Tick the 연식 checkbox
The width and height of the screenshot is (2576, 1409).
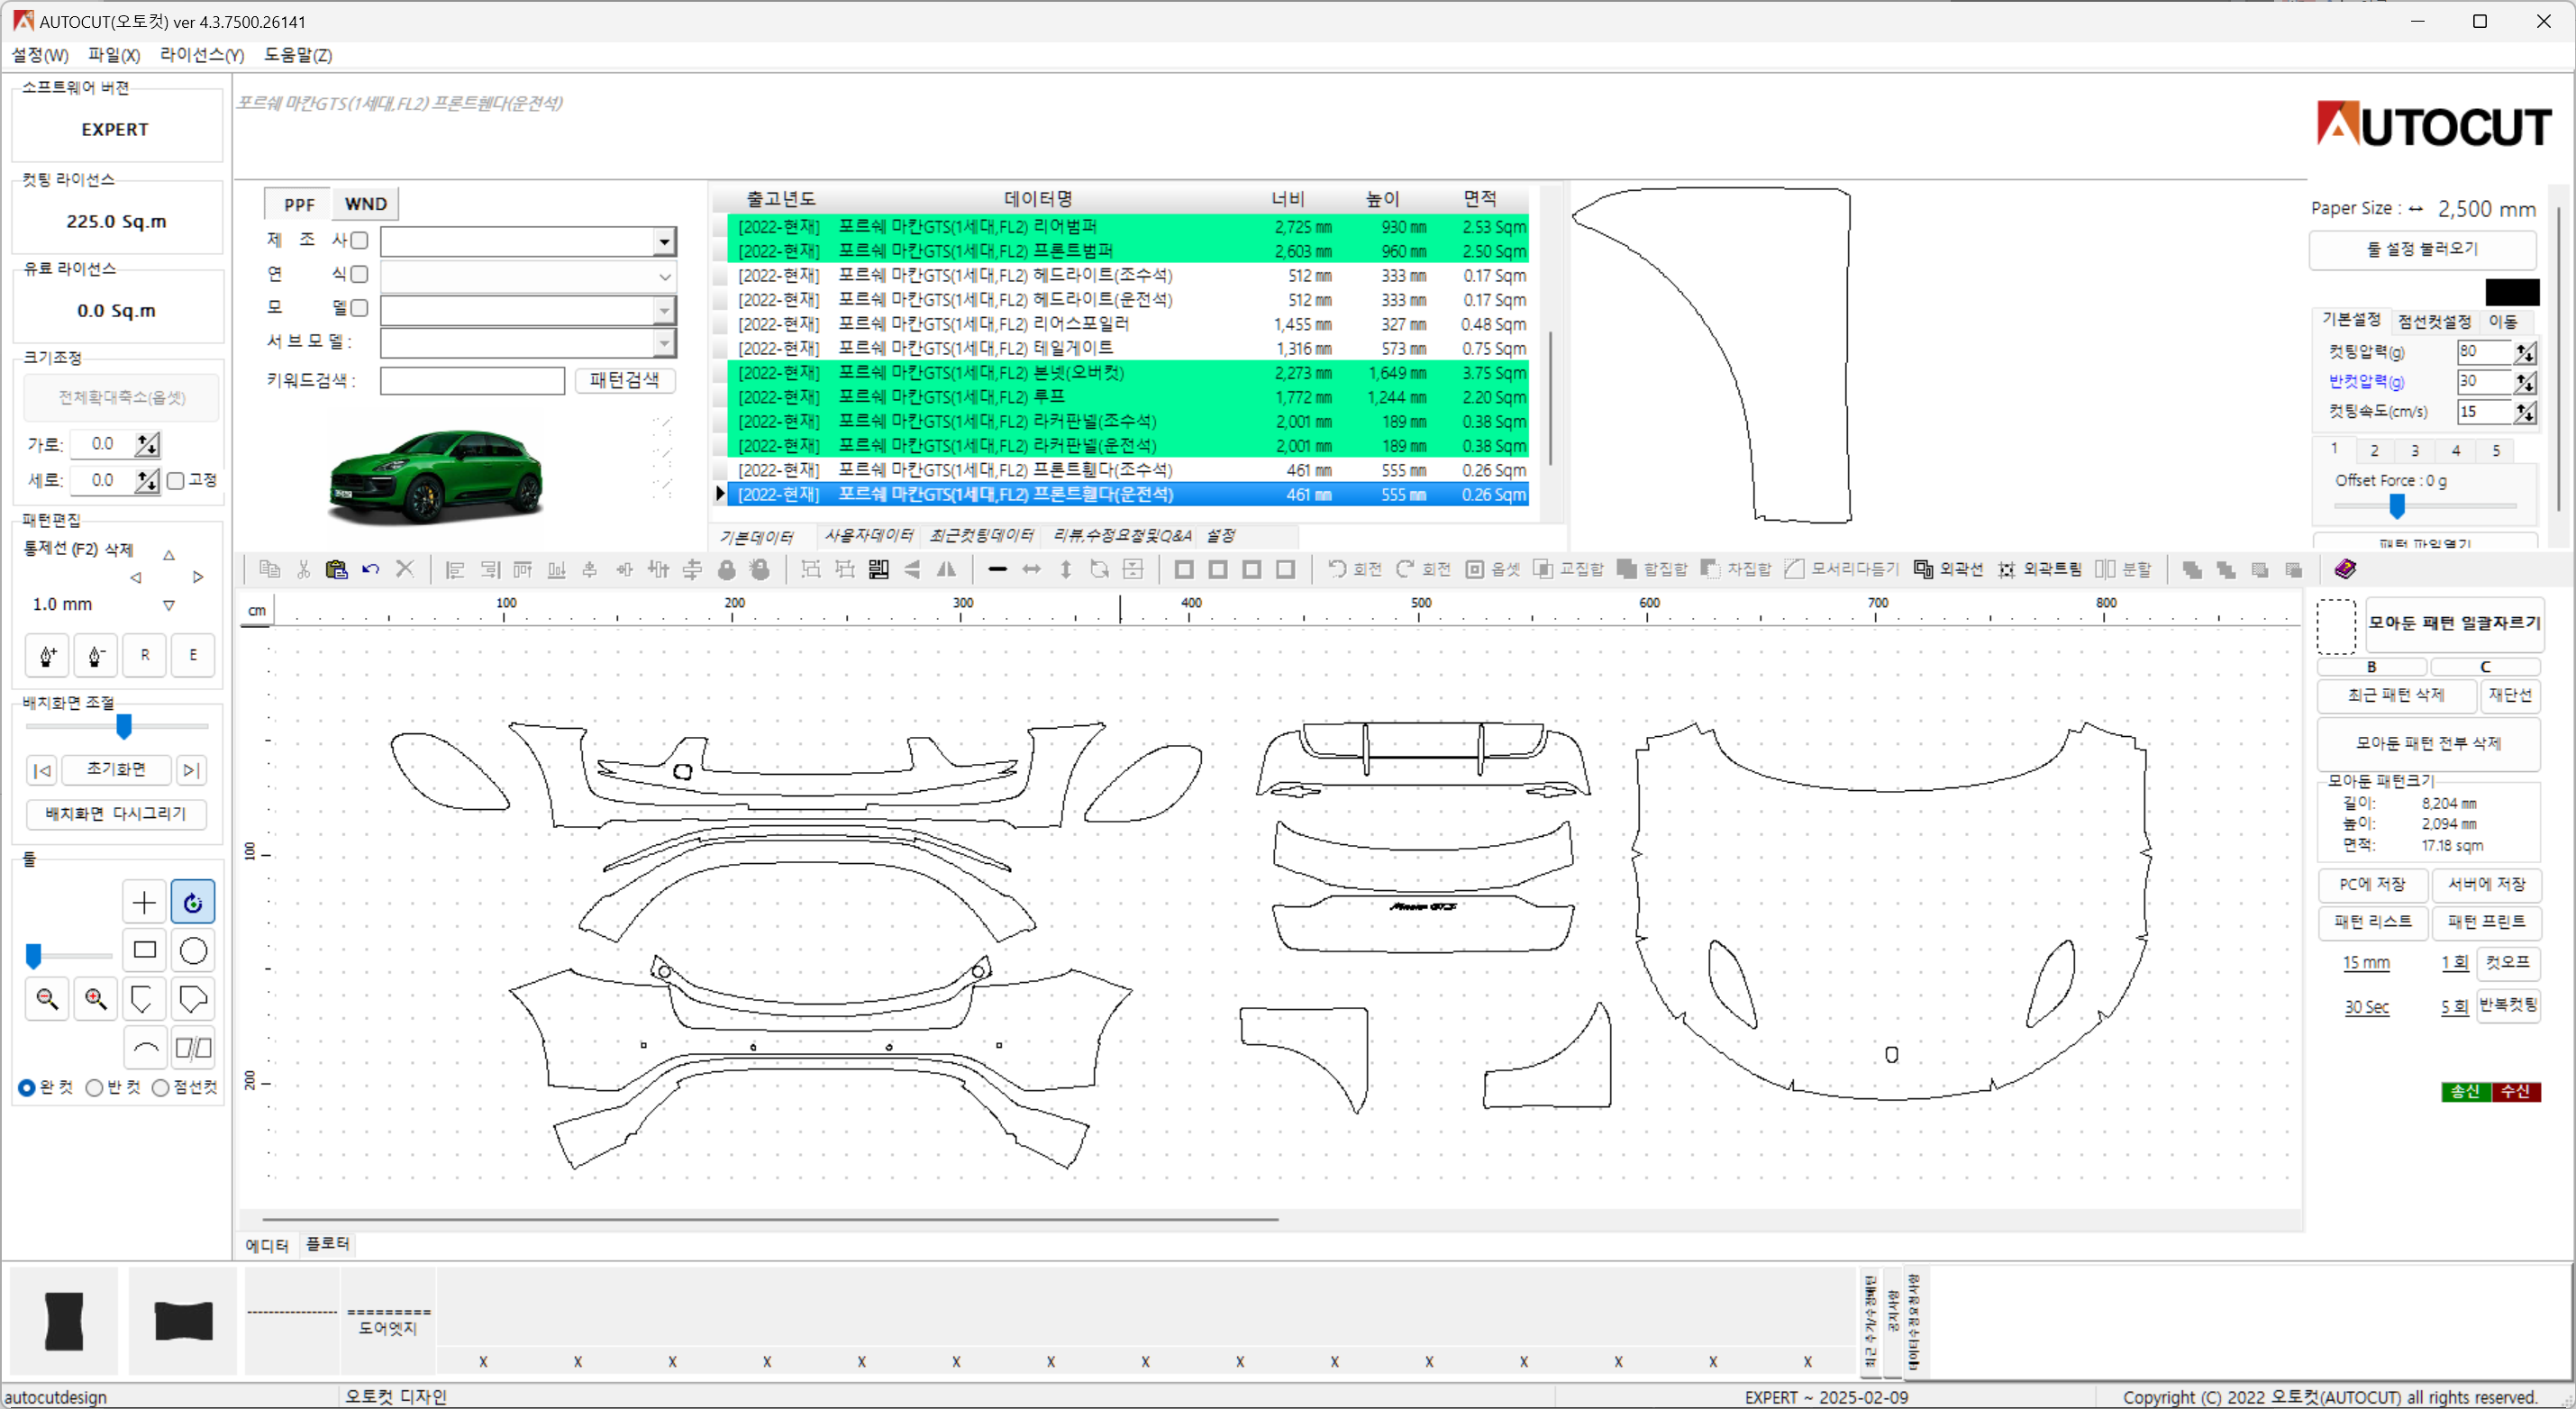359,274
